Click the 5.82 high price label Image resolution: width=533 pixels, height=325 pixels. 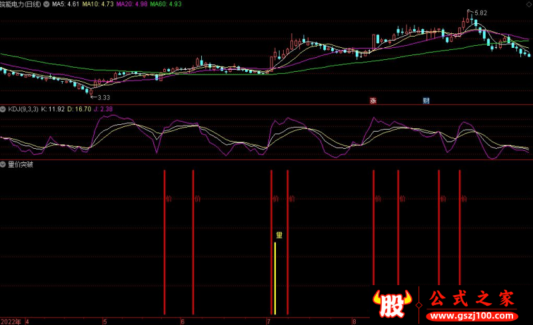[x=480, y=13]
